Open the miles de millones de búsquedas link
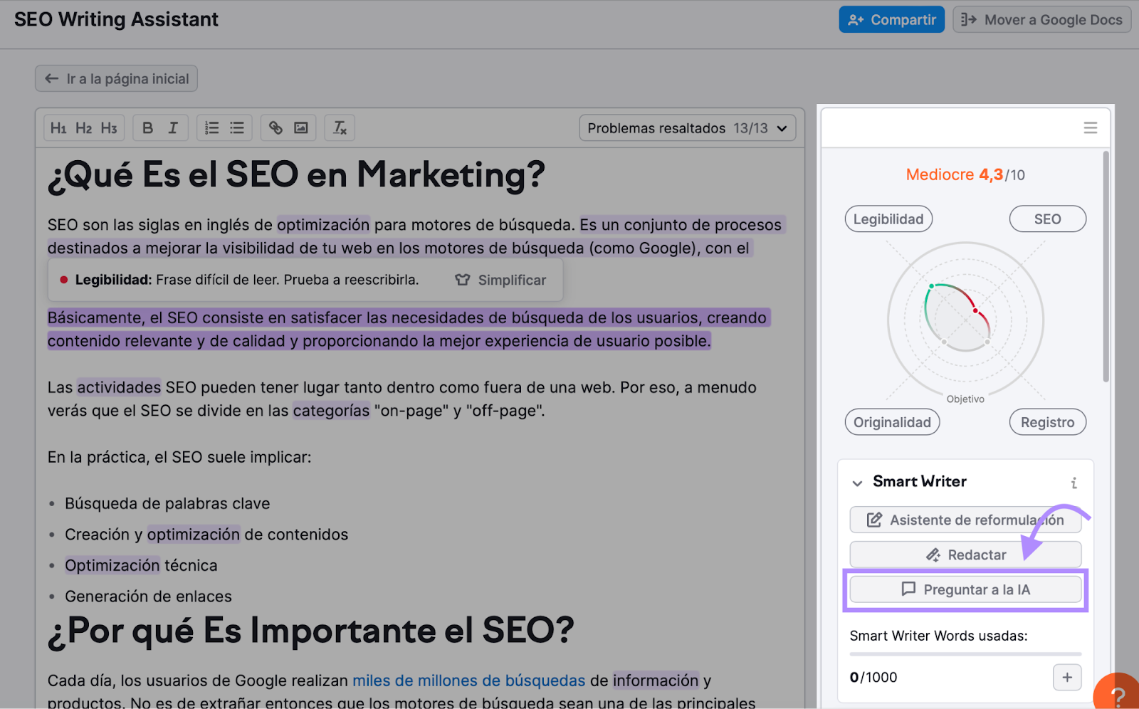The height and width of the screenshot is (709, 1139). click(468, 680)
